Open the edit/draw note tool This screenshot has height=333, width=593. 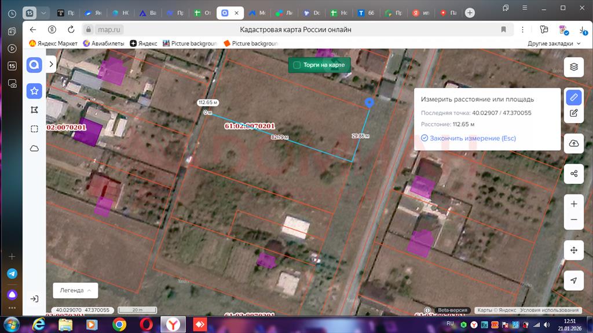pos(573,113)
